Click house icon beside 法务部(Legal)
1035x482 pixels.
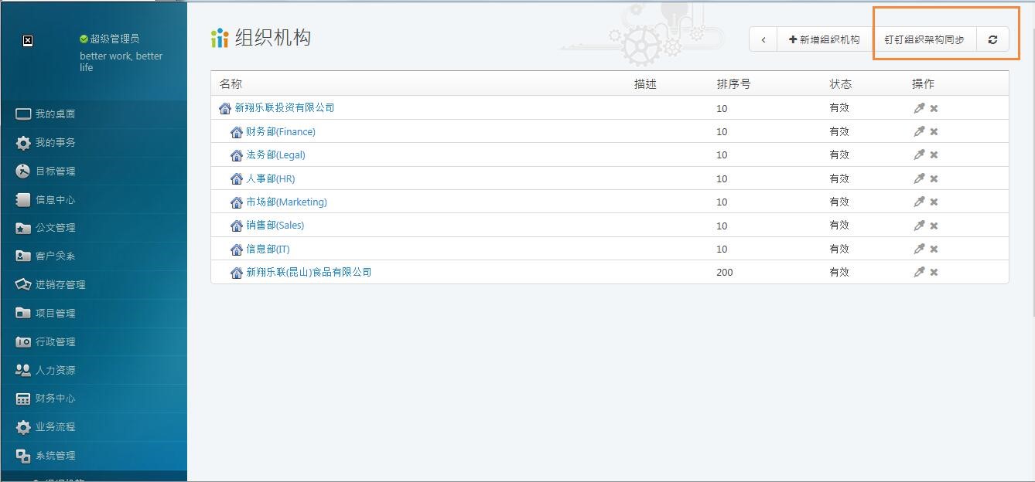(237, 155)
